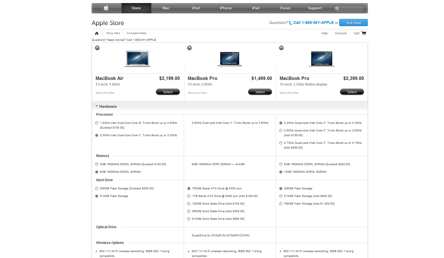Go to Shop Mac breadcrumb
Image resolution: width=444 pixels, height=258 pixels.
tap(113, 33)
